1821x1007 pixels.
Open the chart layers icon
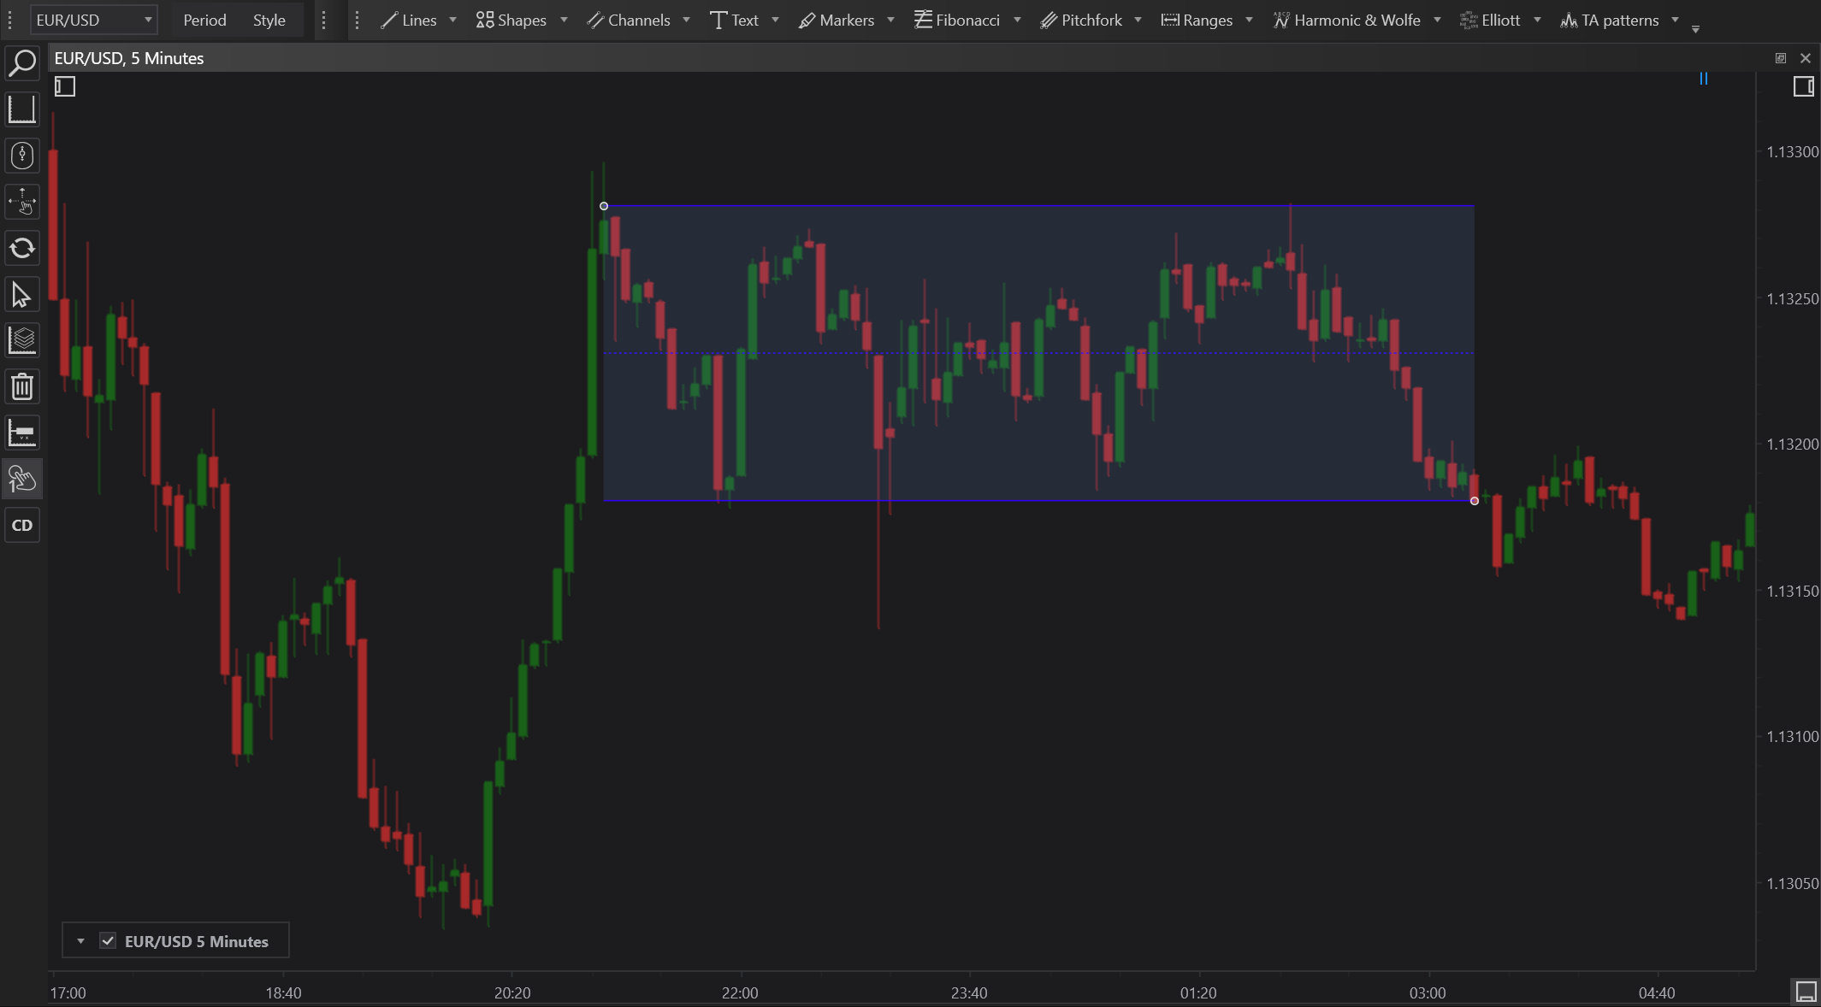[22, 340]
